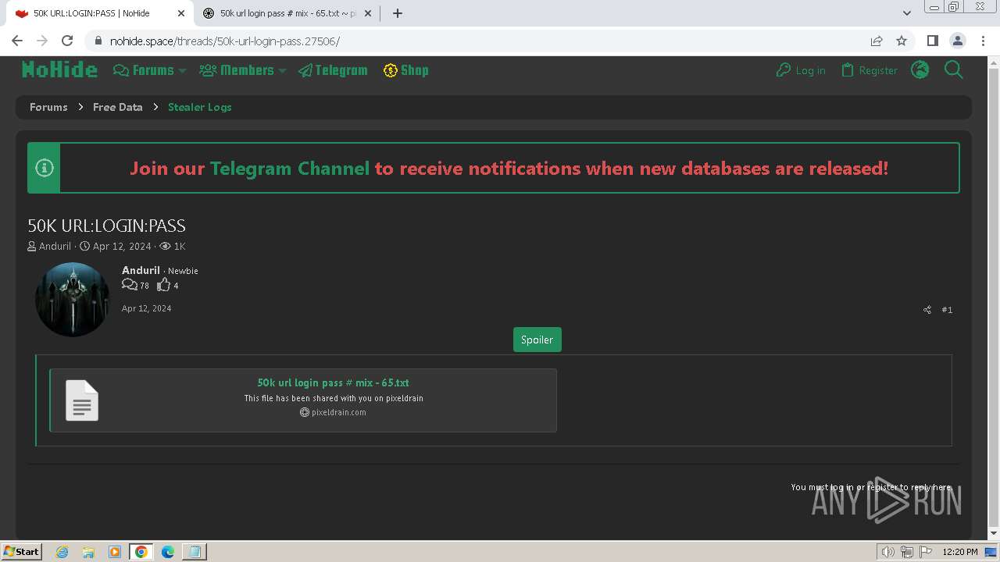This screenshot has height=562, width=1000.
Task: Click the log in or register to reply link
Action: coord(871,487)
